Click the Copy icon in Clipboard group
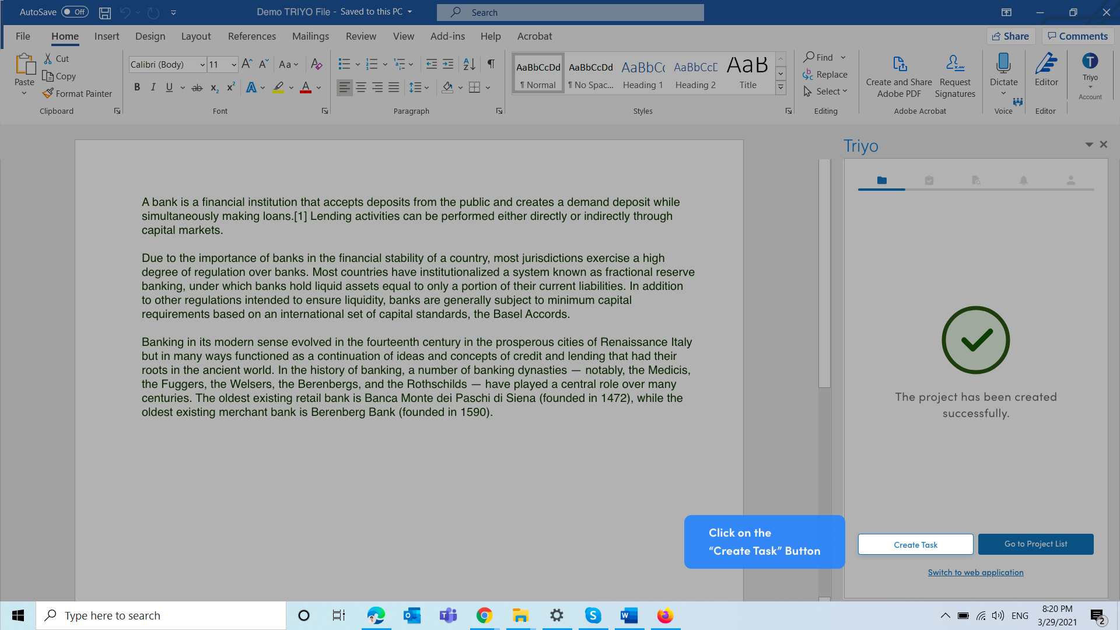The height and width of the screenshot is (630, 1120). point(48,76)
